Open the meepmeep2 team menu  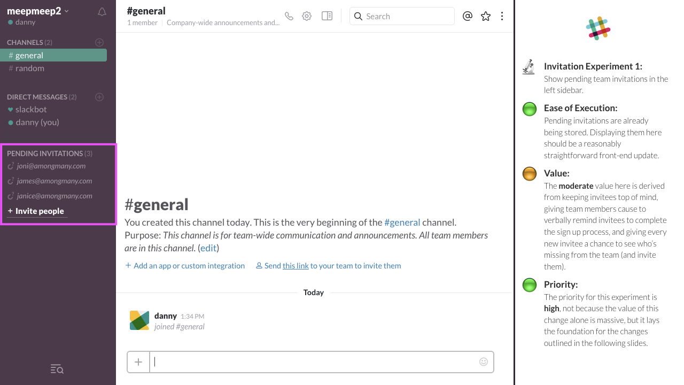tap(37, 11)
